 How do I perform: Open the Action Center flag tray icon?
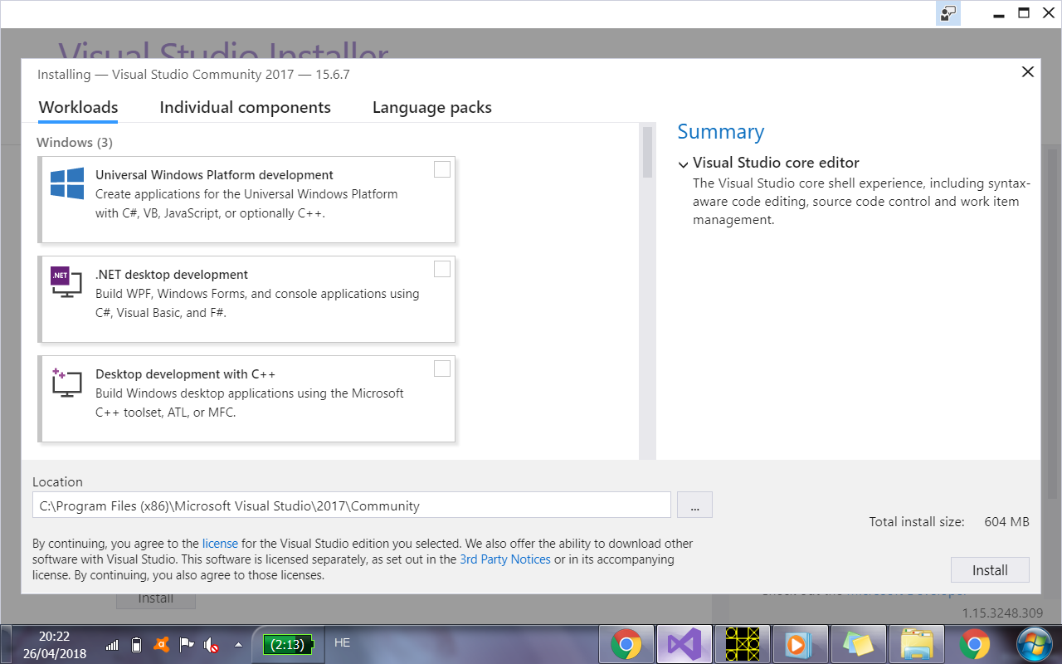pyautogui.click(x=187, y=644)
